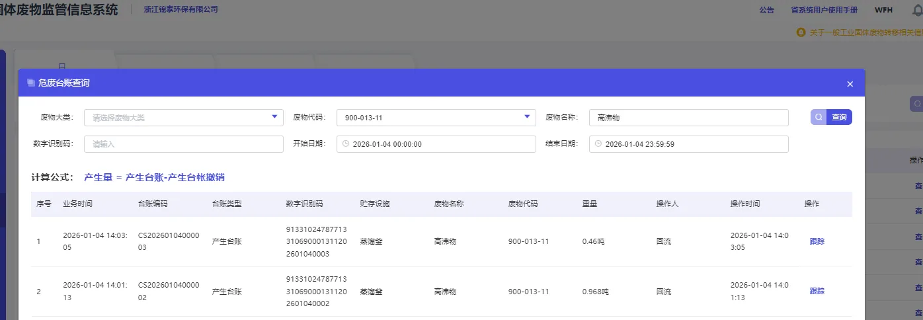Click 跟踪 link for record CS20260104000002
Viewport: 923px width, 320px height.
coord(817,291)
